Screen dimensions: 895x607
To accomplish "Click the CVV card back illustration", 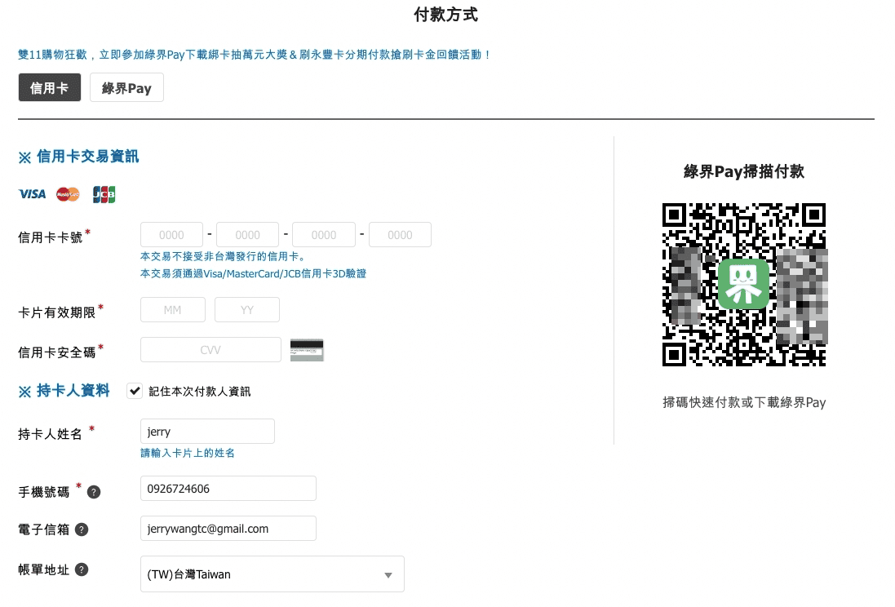I will 307,349.
